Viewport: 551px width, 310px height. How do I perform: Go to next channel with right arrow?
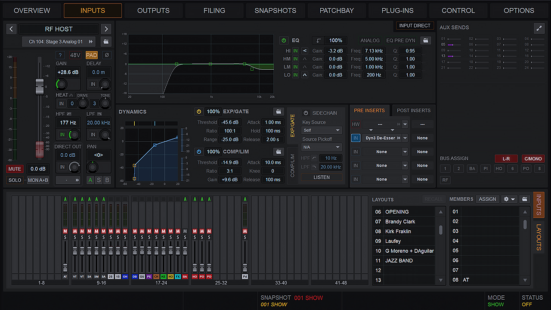[105, 29]
